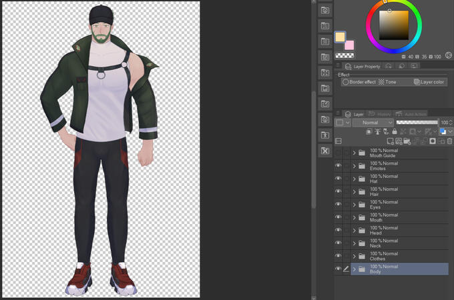This screenshot has height=300, width=454.
Task: Expand the Eyes layer folder
Action: pos(355,205)
